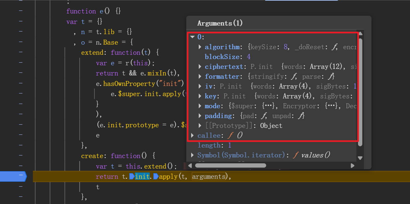Expand the [[Prototype]] Object entry

pos(200,126)
